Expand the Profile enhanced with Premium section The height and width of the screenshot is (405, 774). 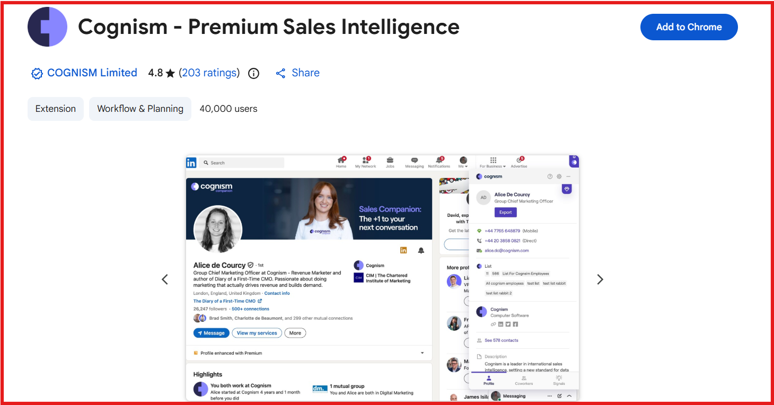coord(422,353)
